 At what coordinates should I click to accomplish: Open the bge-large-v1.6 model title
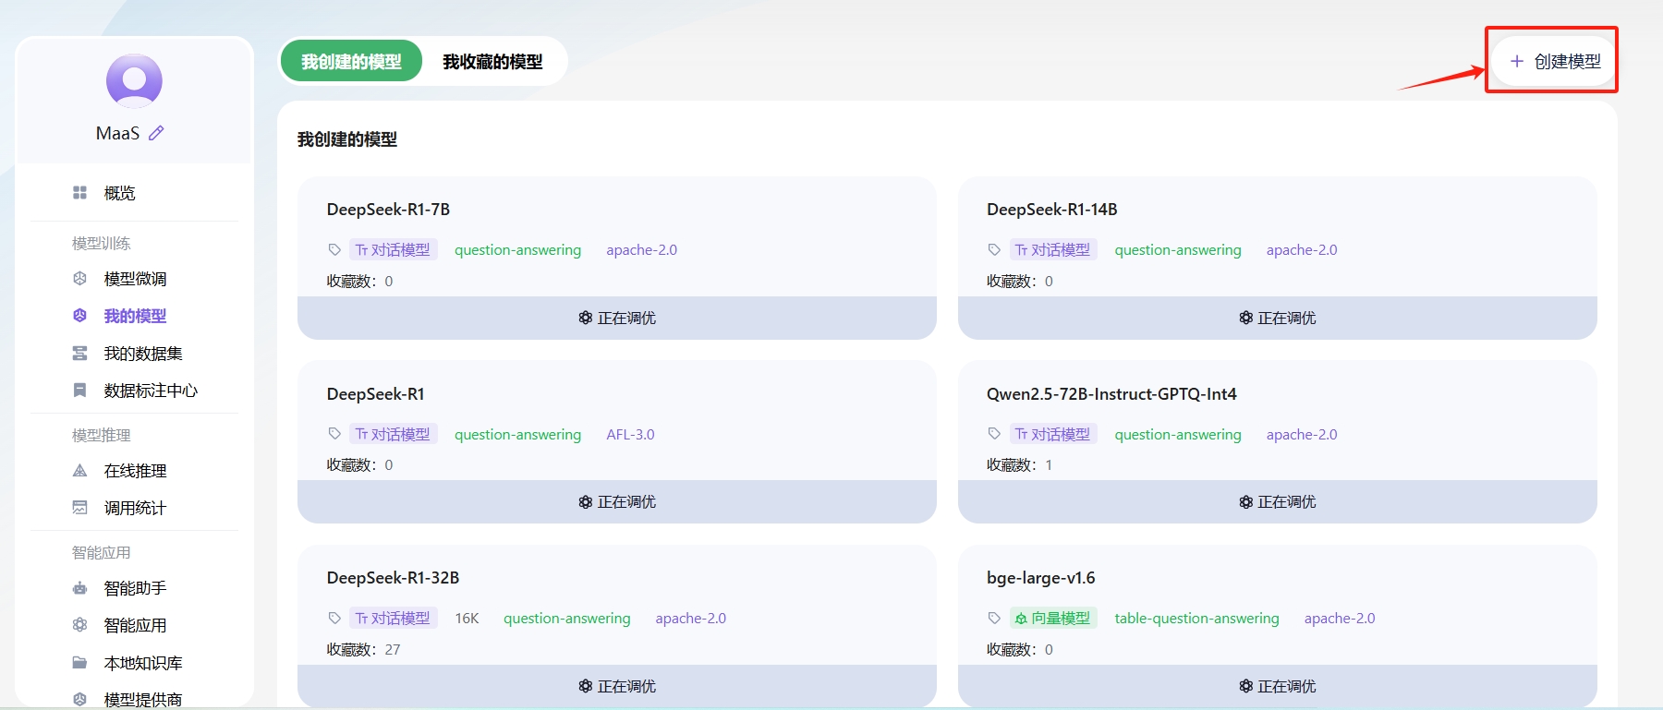pos(1040,578)
